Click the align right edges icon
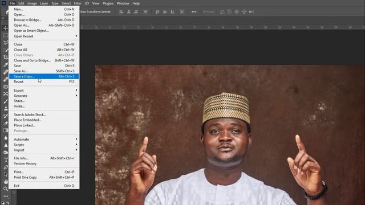Viewport: 365px width, 205px height. [136, 11]
